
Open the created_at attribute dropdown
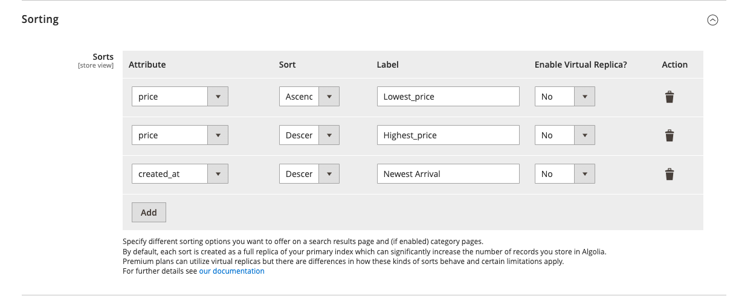tap(180, 174)
